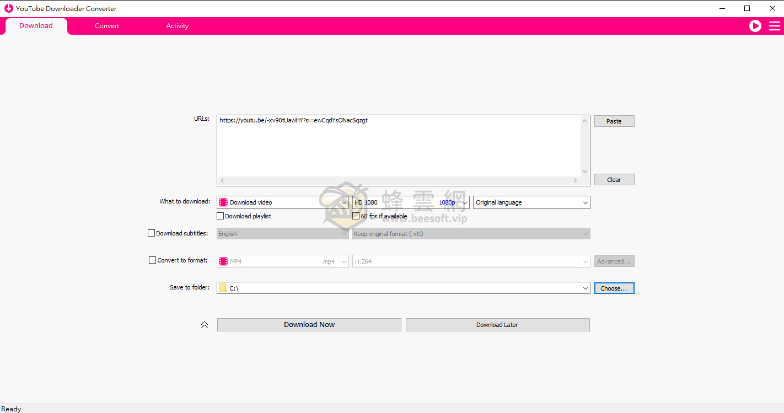Open the Original language dropdown
This screenshot has width=784, height=413.
[x=531, y=202]
